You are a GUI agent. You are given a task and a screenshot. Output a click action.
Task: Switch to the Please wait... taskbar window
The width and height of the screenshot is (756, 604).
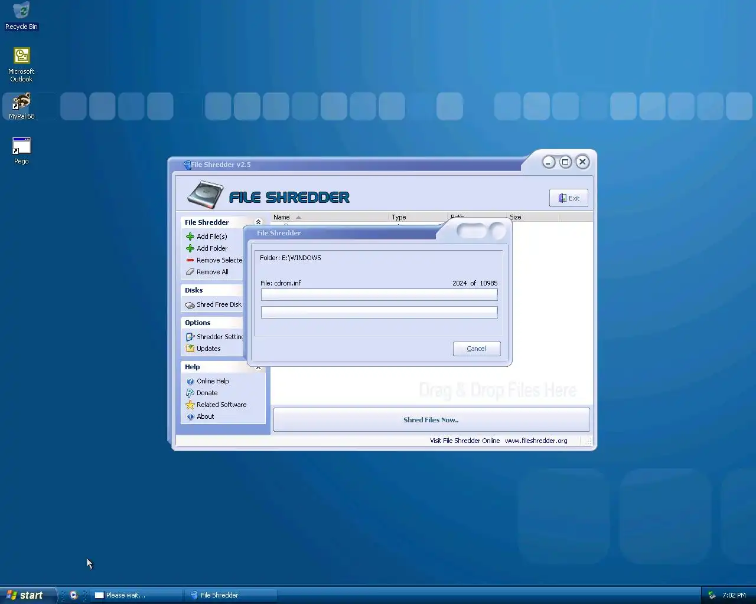tap(136, 595)
